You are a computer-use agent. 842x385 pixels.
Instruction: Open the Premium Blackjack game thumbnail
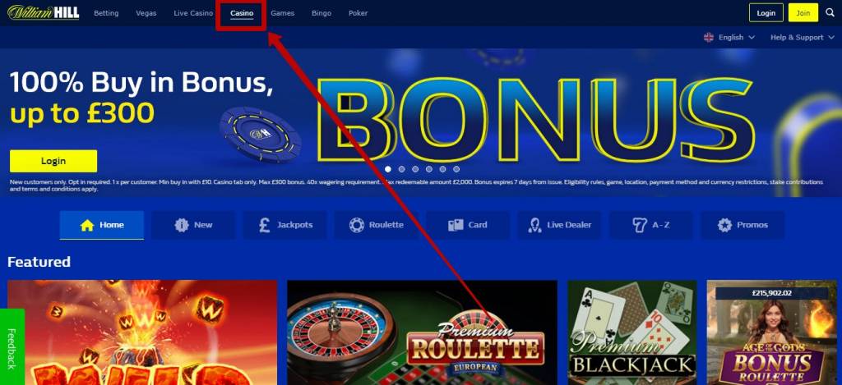tap(632, 332)
